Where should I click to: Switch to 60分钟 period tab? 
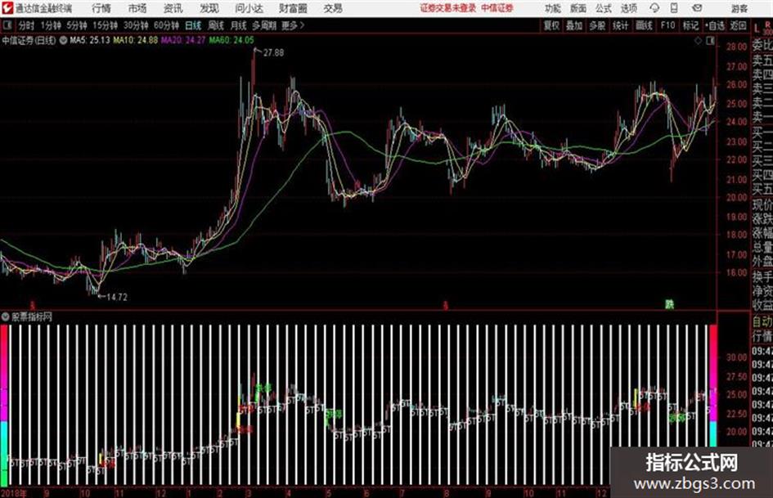click(167, 25)
